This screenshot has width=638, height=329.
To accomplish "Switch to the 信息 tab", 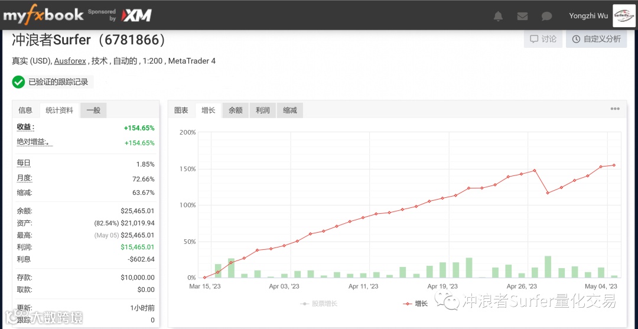I will 25,110.
